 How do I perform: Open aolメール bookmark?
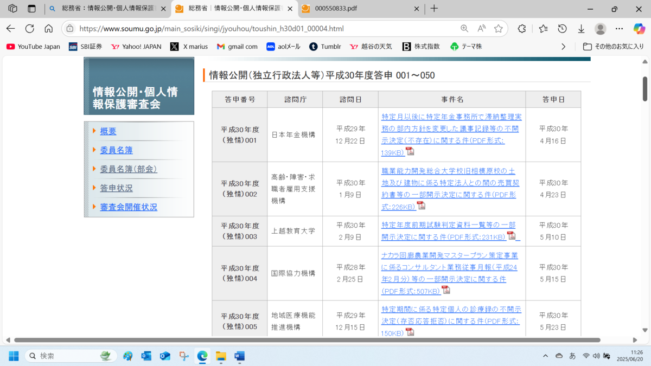[283, 47]
